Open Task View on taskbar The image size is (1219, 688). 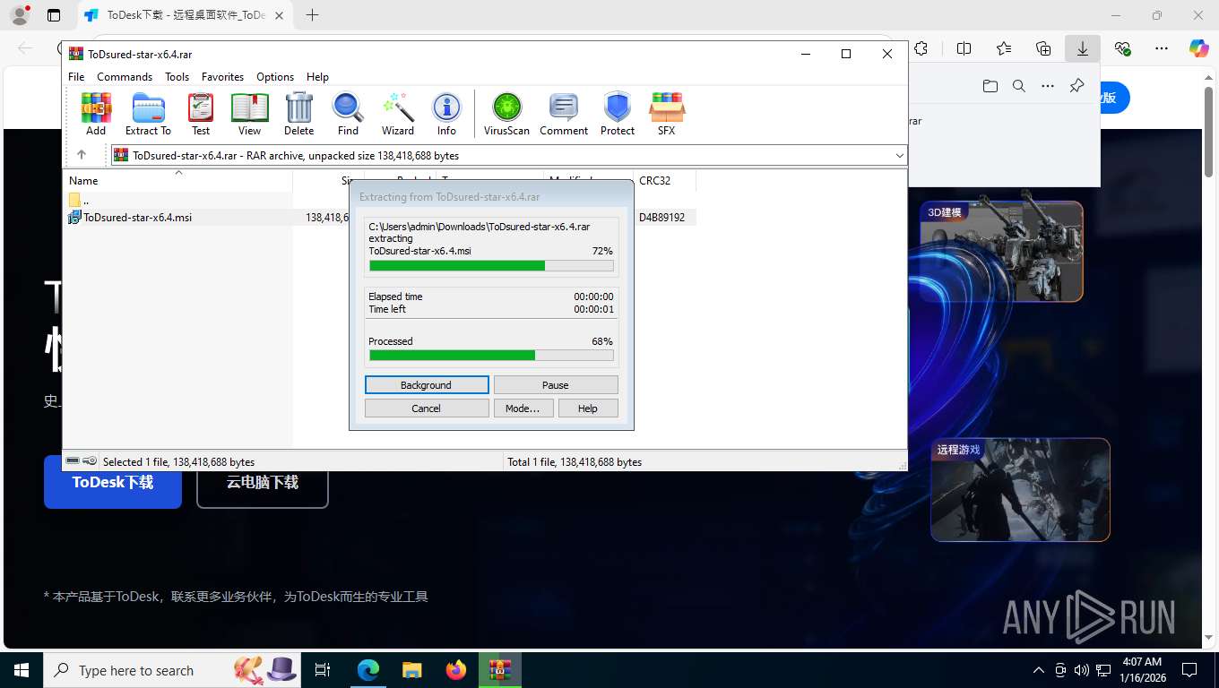pos(323,670)
